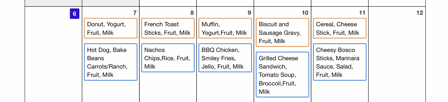Open Cereal, Cheese Stick breakfast event

tap(340, 28)
